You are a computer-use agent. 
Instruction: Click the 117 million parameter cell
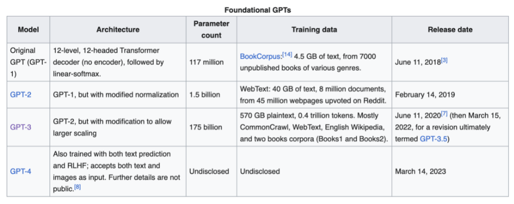pos(206,62)
